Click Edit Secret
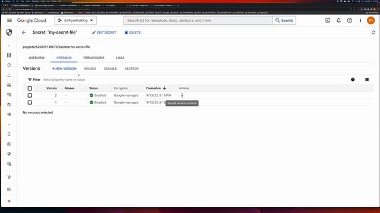 tap(104, 33)
